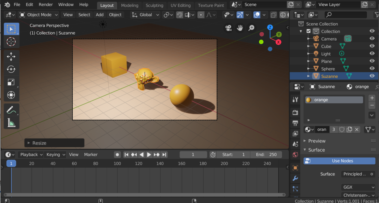Screen dimensions: 379x203
Task: Click the Use Nodes button
Action: 340,161
